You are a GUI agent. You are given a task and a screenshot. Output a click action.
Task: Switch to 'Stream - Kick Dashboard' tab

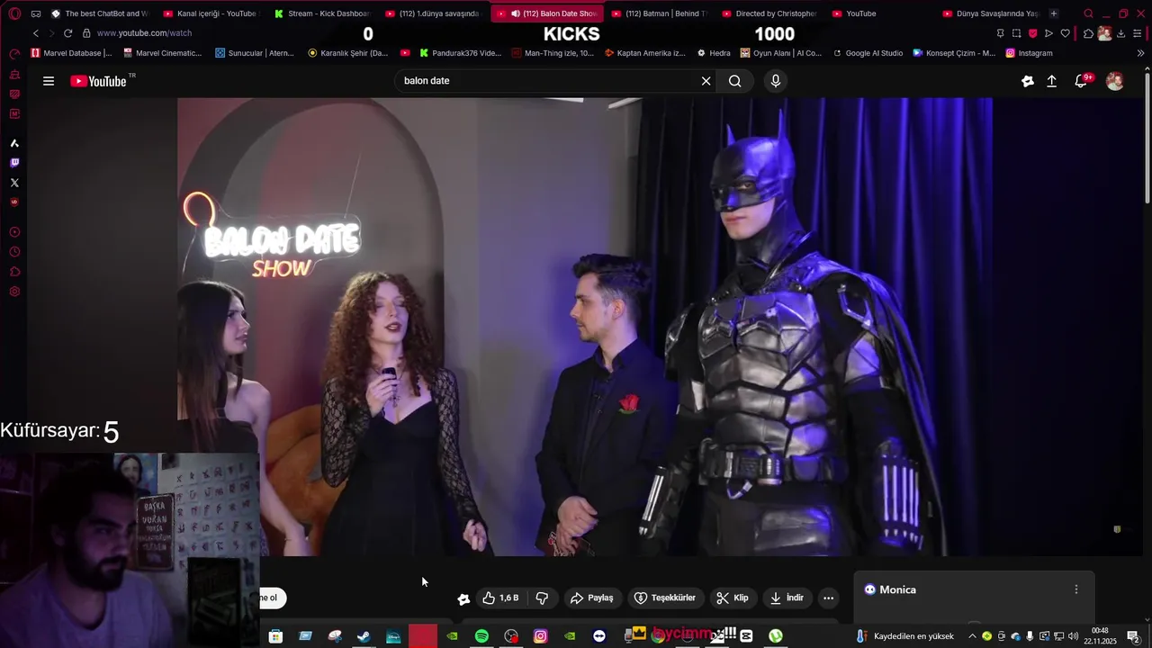pos(322,13)
